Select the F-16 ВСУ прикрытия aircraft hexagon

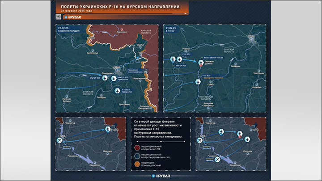[117, 90]
